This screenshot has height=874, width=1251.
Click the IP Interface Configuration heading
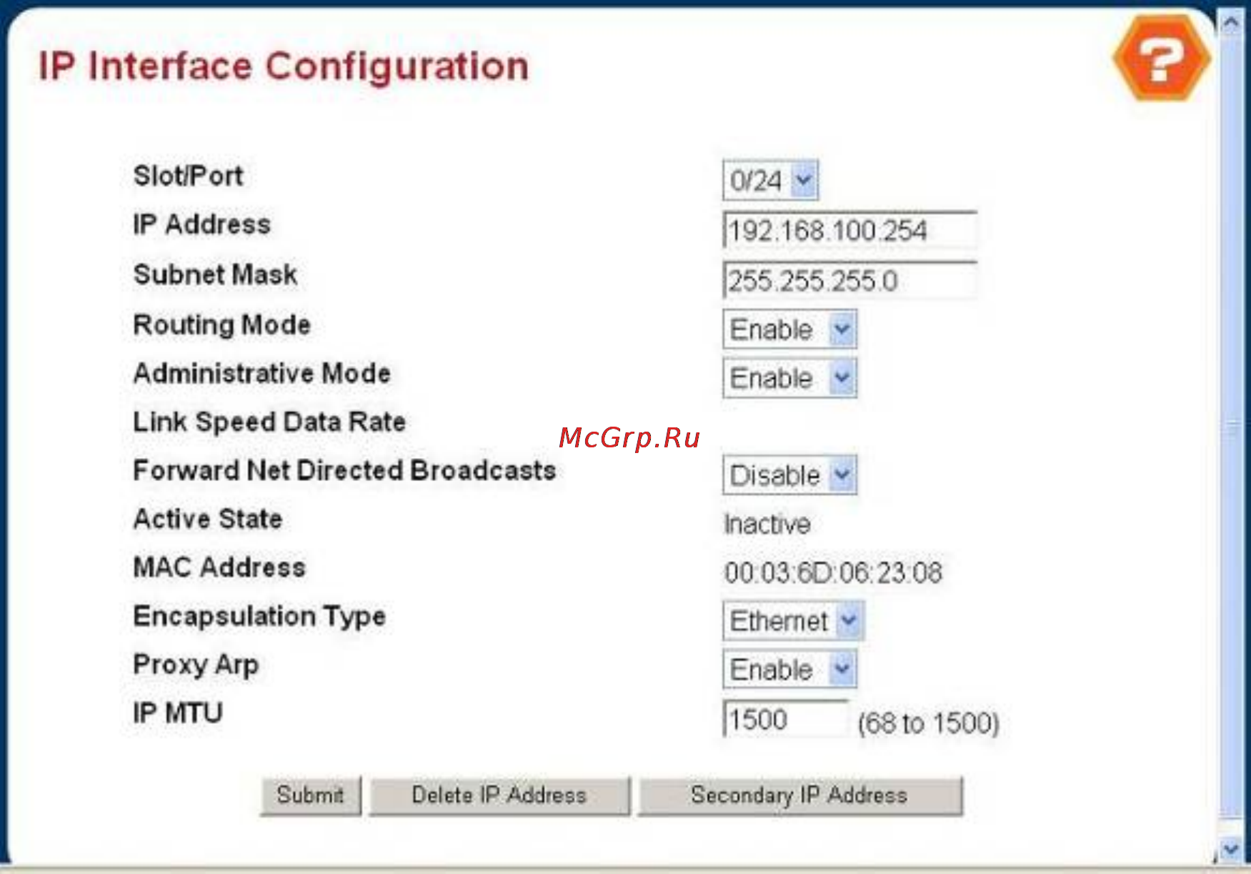(x=284, y=66)
